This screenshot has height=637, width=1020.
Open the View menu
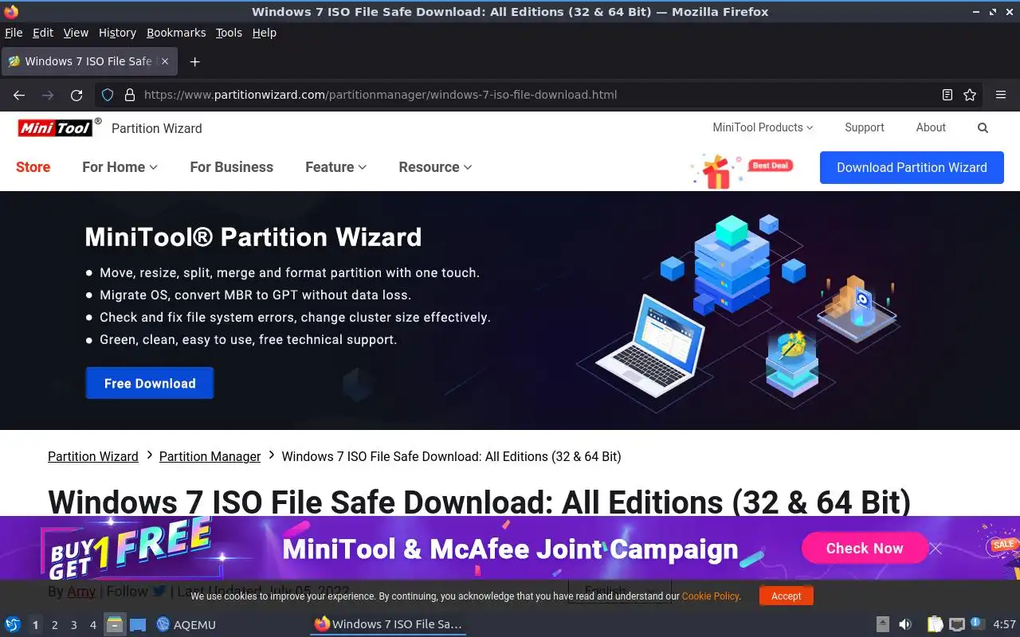tap(76, 33)
